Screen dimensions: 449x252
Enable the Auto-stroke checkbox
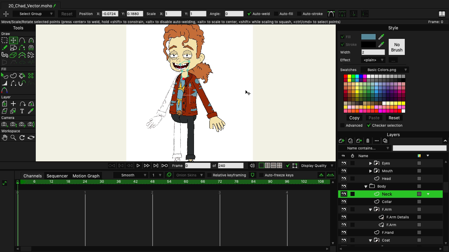(299, 14)
